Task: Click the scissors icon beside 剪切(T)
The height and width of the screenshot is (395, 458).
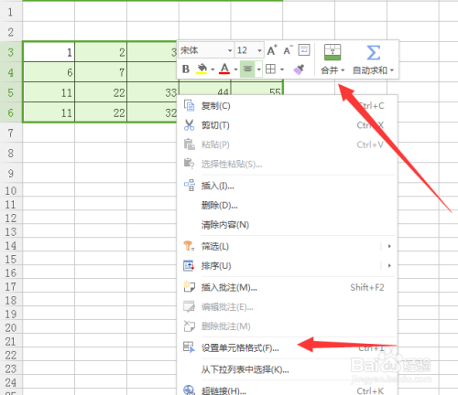Action: click(x=189, y=125)
